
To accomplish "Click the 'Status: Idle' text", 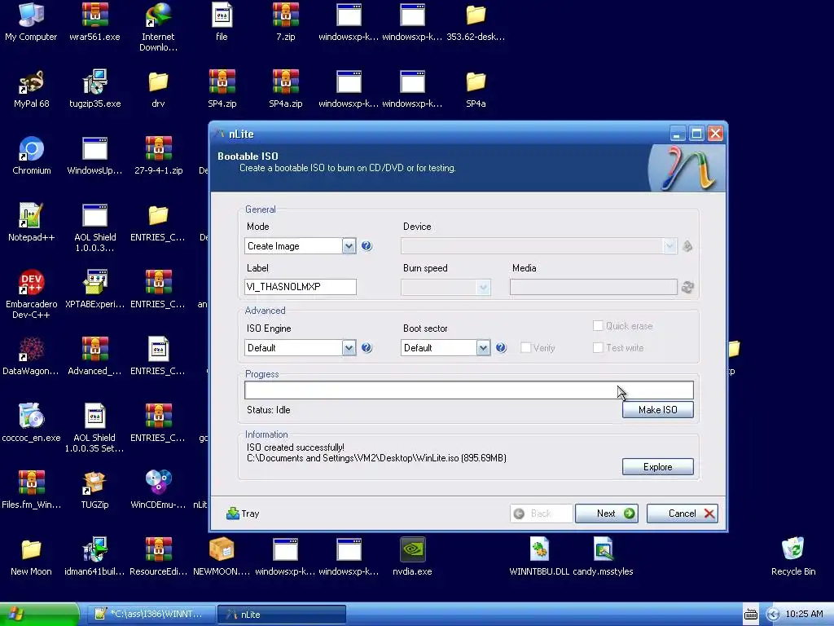I will coord(269,410).
